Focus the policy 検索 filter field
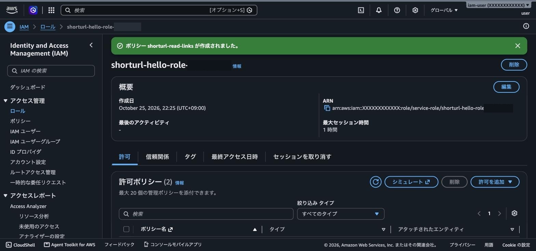The width and height of the screenshot is (536, 251). point(206,214)
